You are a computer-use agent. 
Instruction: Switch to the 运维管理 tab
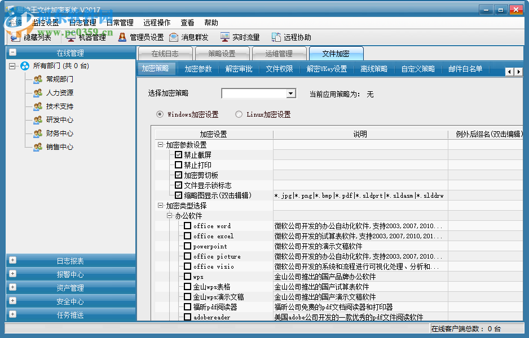click(279, 54)
